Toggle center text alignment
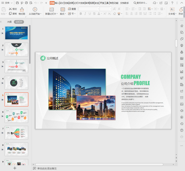Image resolution: width=185 pixels, height=171 pixels. (x=131, y=14)
